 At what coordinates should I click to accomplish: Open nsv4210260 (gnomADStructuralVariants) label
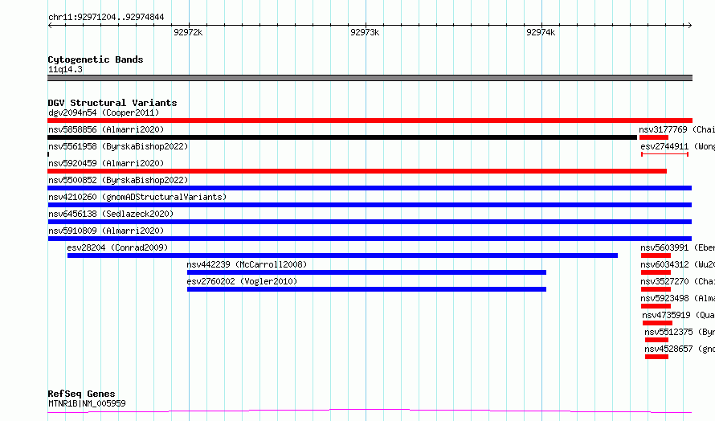click(137, 197)
